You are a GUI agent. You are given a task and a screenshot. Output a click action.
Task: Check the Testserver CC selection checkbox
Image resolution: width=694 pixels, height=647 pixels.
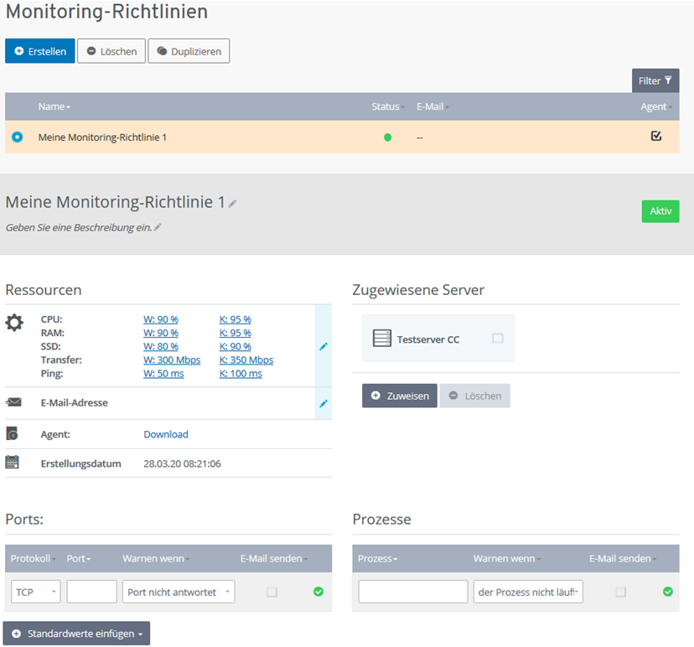[x=497, y=337]
